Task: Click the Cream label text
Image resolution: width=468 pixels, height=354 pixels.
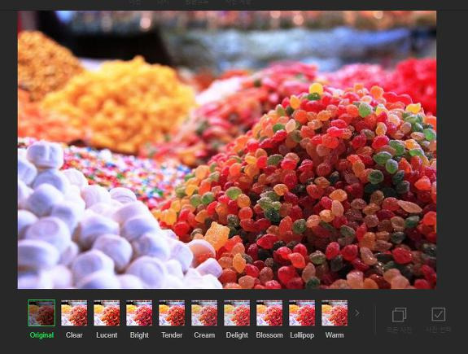Action: click(204, 335)
